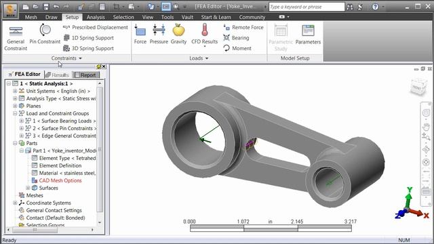Click Open folder icon in quick access
The width and height of the screenshot is (434, 244).
point(35,7)
